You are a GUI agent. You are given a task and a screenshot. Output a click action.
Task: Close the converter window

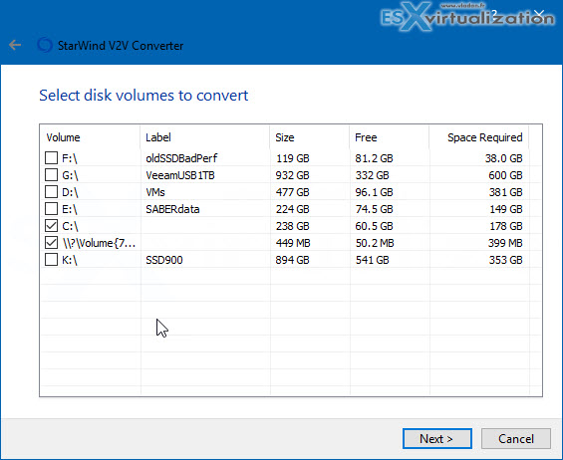click(x=539, y=14)
